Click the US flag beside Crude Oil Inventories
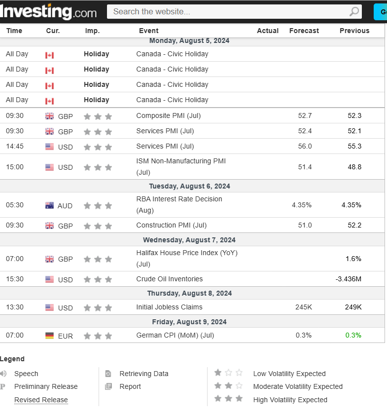Image resolution: width=387 pixels, height=418 pixels. pyautogui.click(x=50, y=279)
